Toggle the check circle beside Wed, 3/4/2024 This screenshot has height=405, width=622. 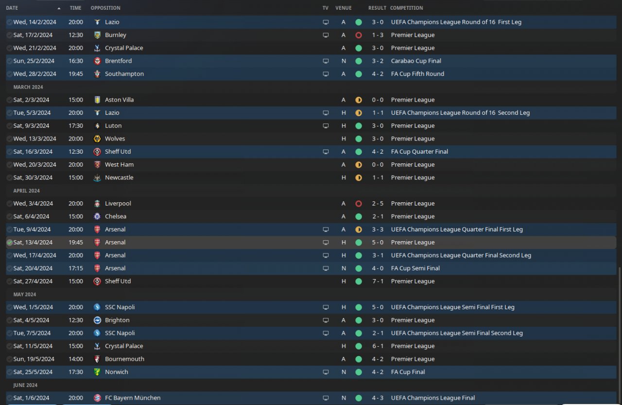(x=9, y=203)
